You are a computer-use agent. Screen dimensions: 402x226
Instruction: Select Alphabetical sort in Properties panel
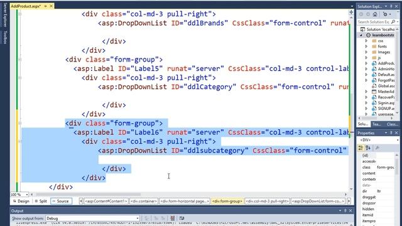[368, 148]
